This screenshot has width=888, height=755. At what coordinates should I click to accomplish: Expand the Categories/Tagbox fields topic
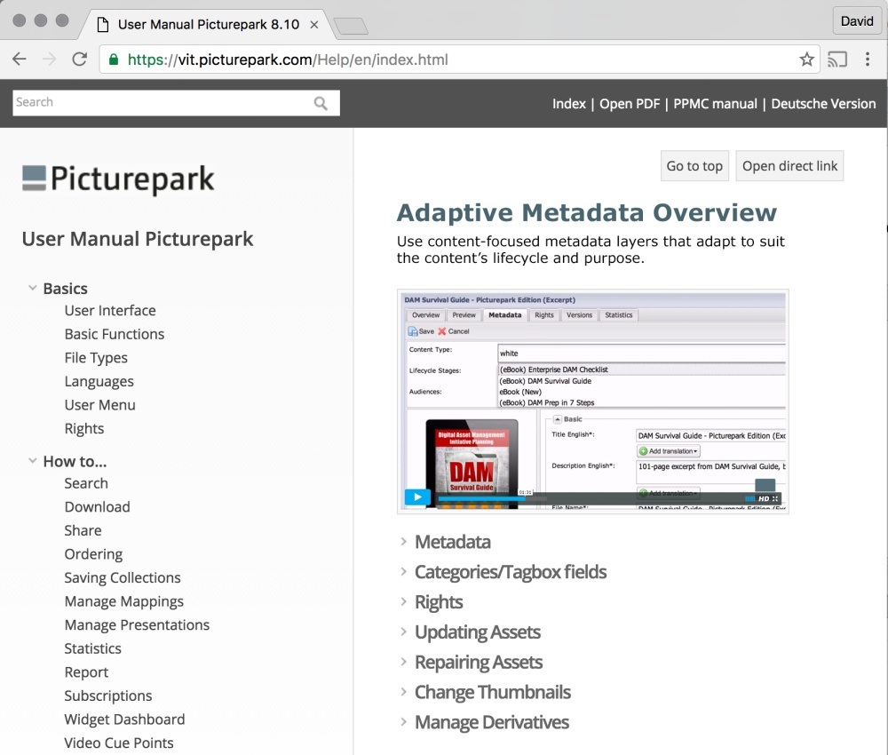403,571
